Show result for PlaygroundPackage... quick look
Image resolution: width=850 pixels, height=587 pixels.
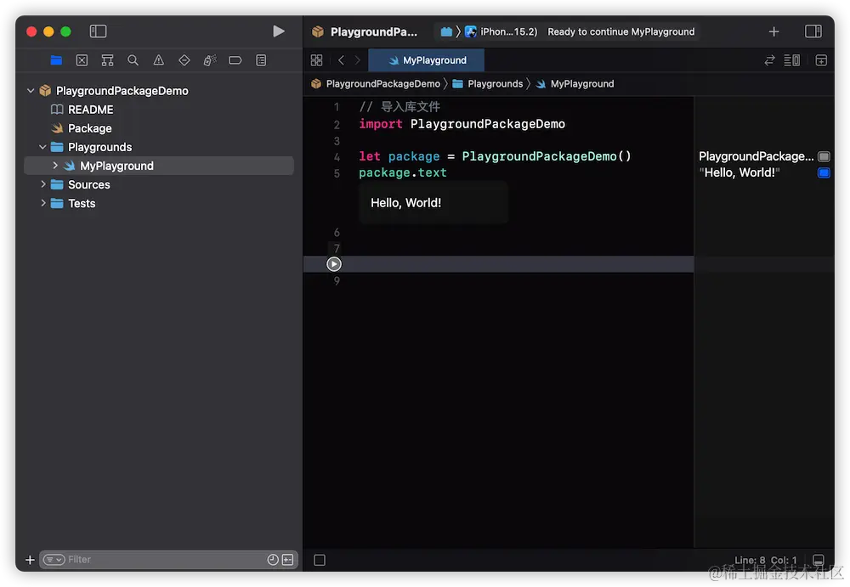tap(824, 156)
